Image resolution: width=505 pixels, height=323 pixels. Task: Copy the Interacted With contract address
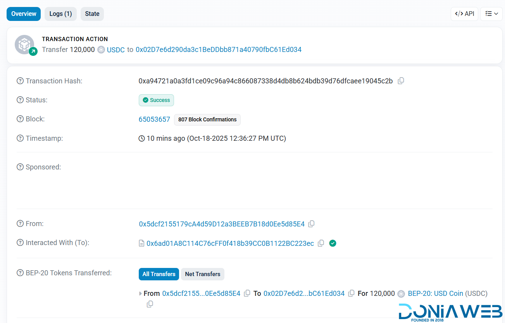click(x=321, y=243)
